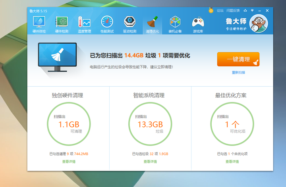Open the 论坛 forum link
The width and height of the screenshot is (286, 187).
tap(220, 11)
